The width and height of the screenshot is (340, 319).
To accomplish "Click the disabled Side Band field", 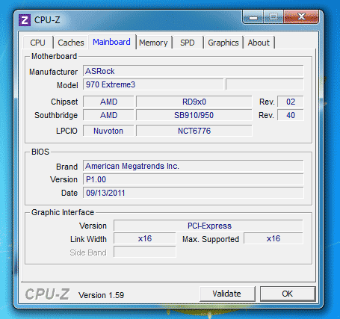I will [145, 252].
